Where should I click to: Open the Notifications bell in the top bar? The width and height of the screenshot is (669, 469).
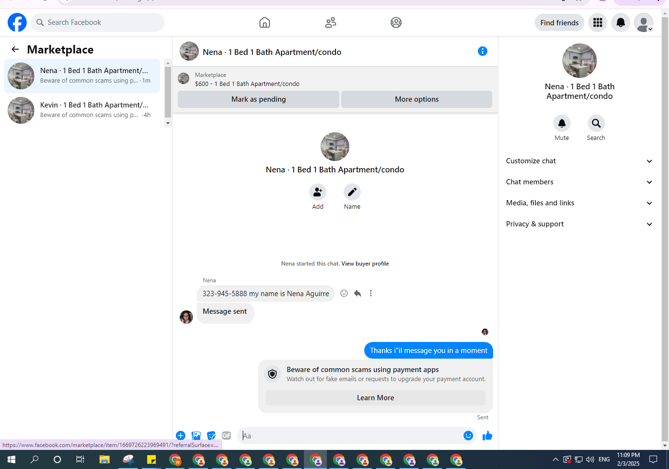[x=621, y=22]
